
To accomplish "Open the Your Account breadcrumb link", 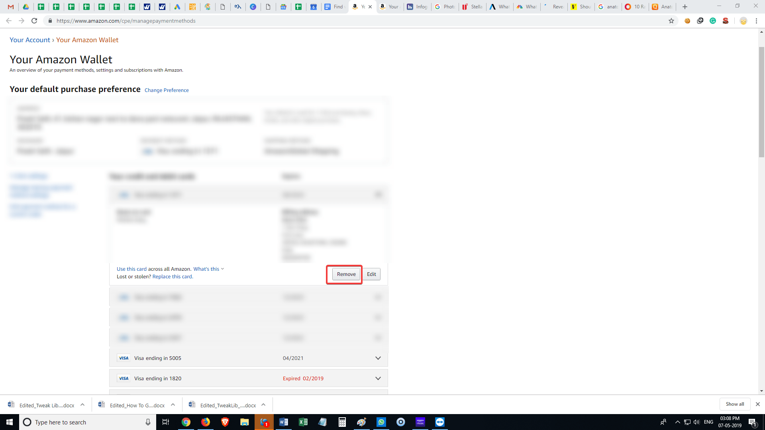I will click(30, 40).
